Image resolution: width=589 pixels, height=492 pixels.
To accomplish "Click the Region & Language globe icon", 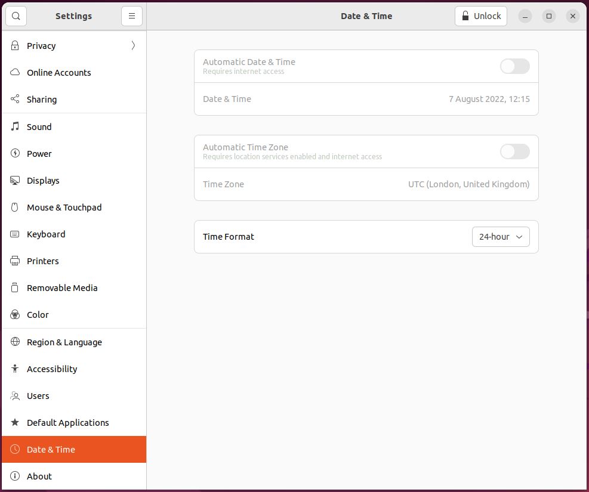I will coord(16,342).
